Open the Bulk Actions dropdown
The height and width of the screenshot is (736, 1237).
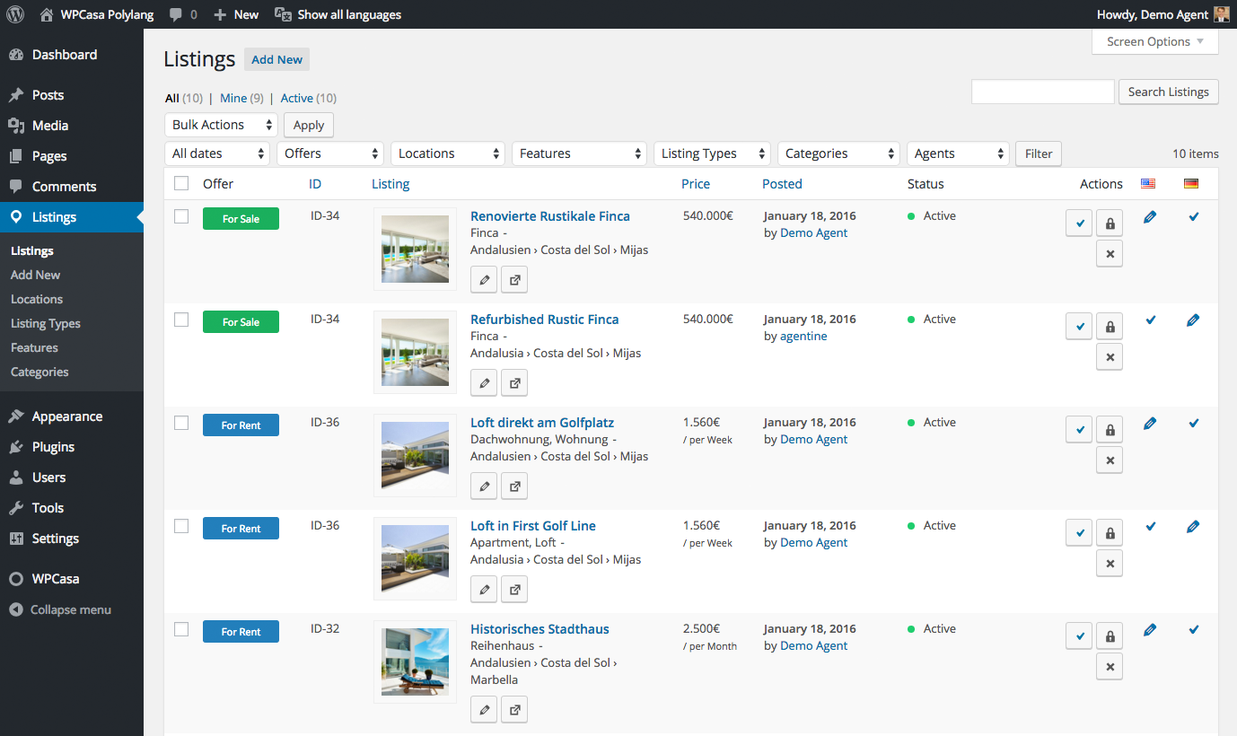click(222, 125)
